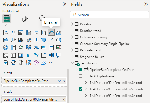Switch to the Analytics magnifier tab
Screen dimensions: 150x103
pyautogui.click(x=42, y=18)
